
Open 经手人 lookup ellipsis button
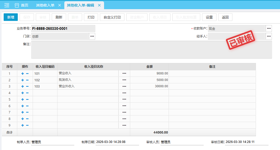(269, 36)
